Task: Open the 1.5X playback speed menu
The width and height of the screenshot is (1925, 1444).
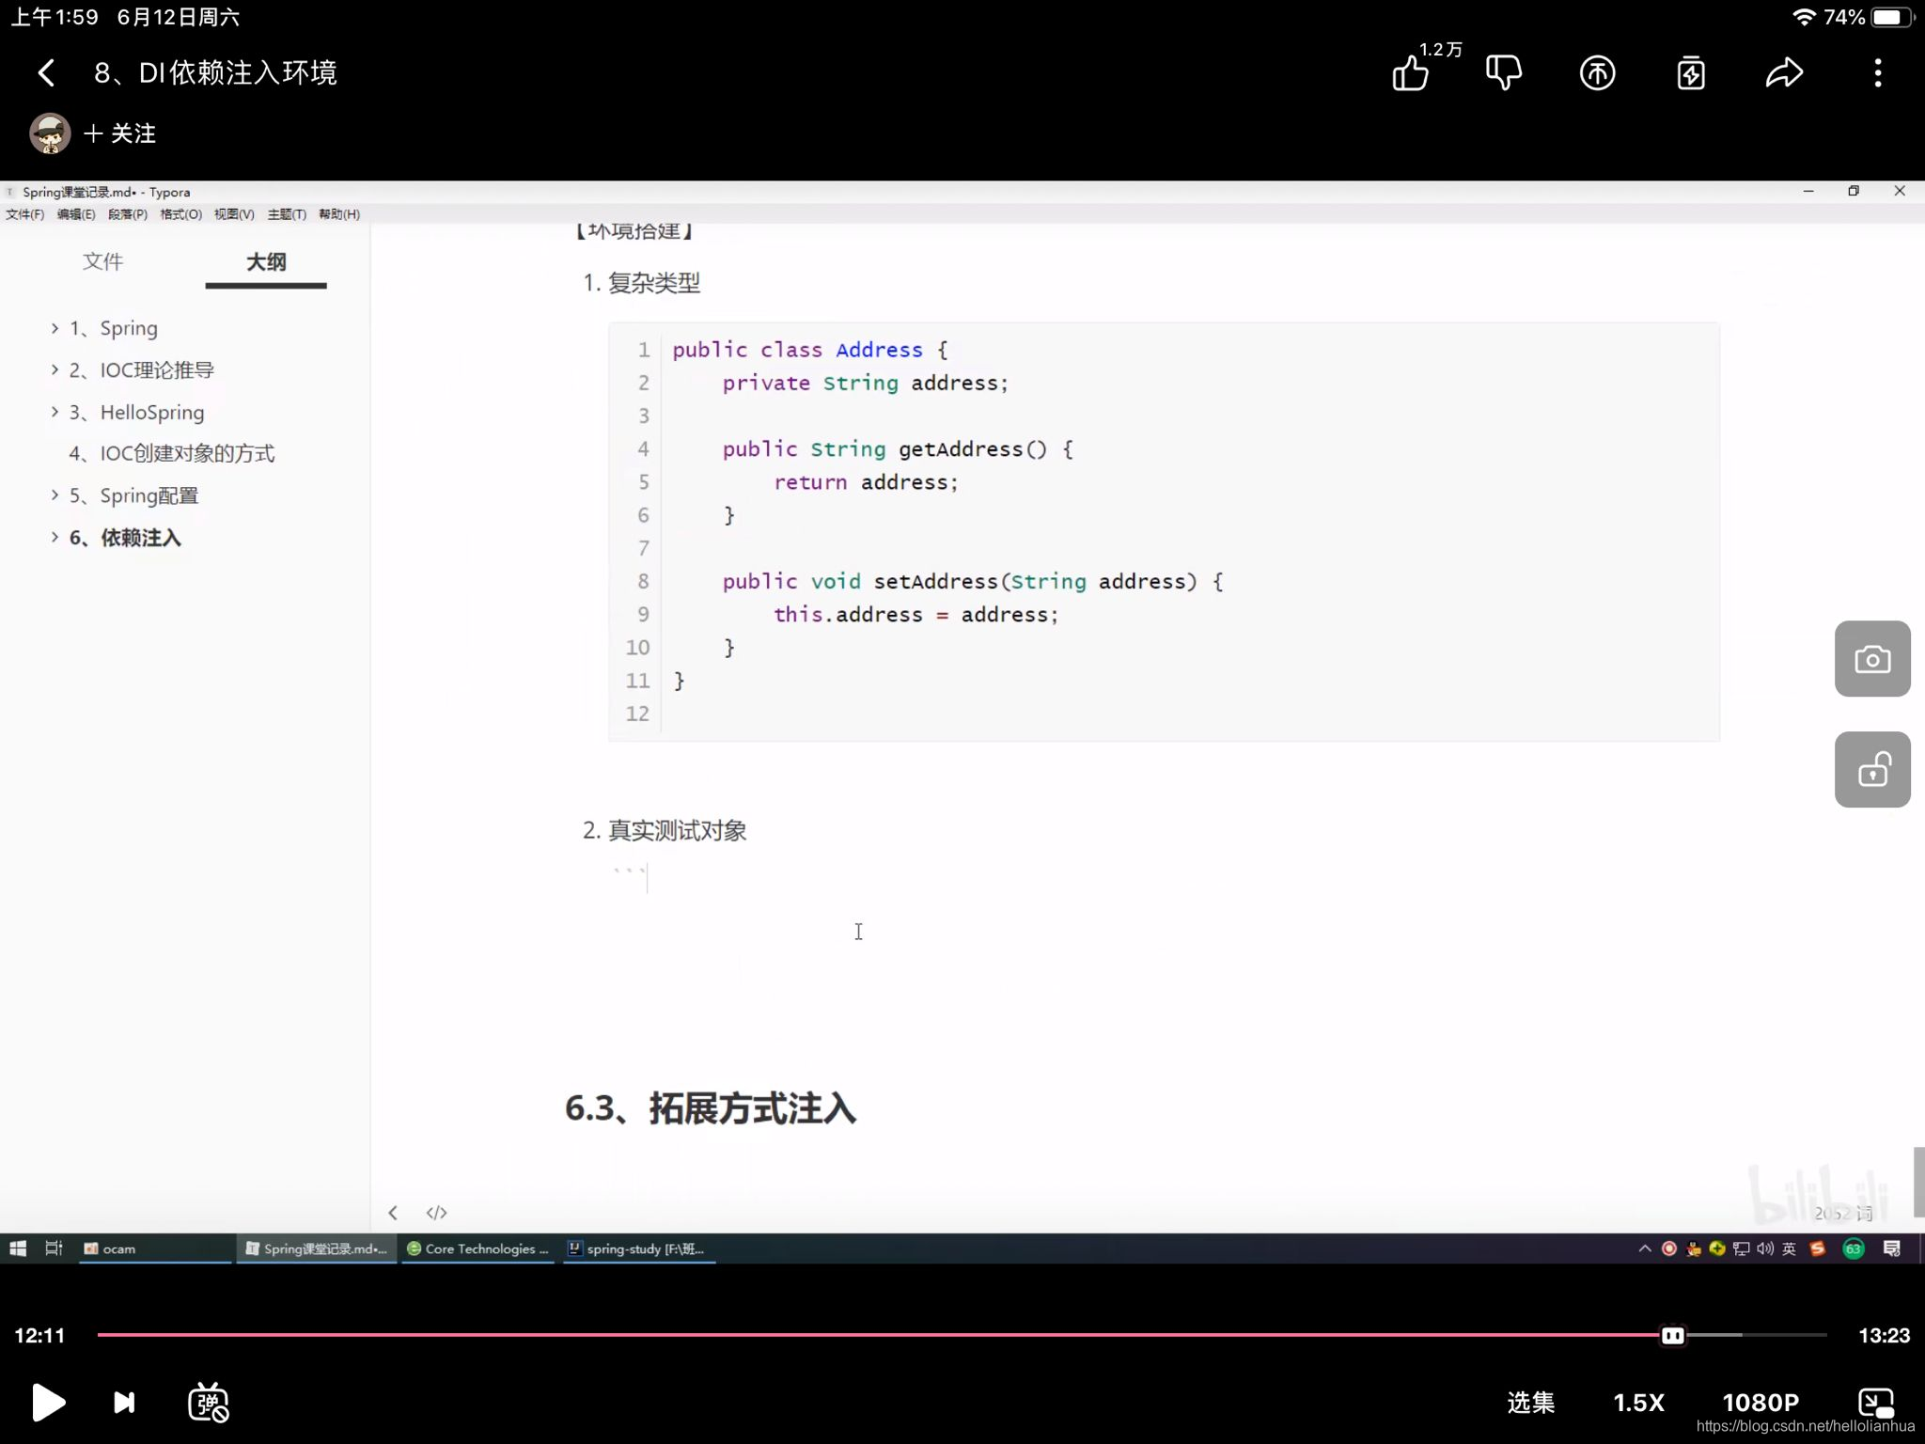Action: point(1638,1403)
